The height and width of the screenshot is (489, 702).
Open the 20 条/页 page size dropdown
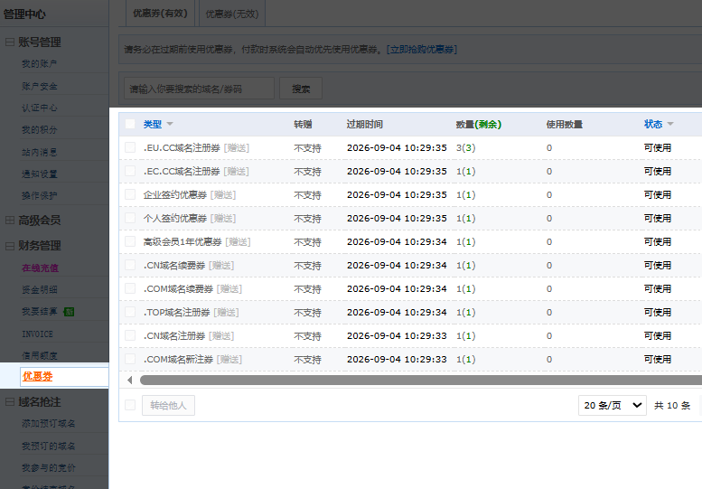click(x=612, y=405)
